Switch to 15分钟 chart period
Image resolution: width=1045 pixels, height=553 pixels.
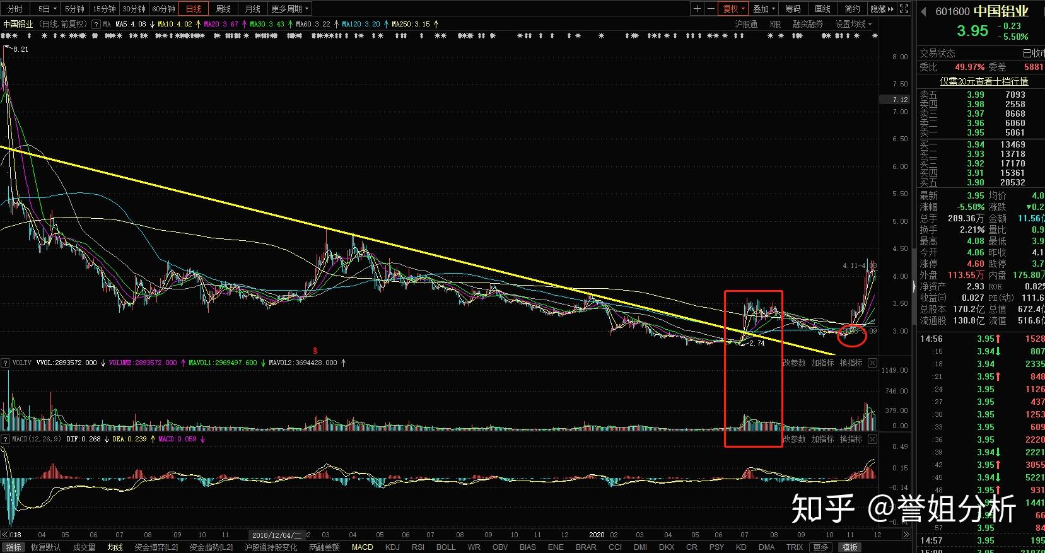[x=104, y=9]
